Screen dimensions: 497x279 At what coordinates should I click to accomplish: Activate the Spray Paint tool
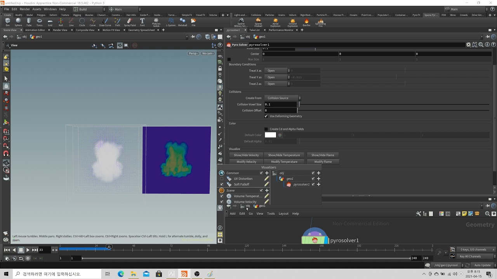130,22
